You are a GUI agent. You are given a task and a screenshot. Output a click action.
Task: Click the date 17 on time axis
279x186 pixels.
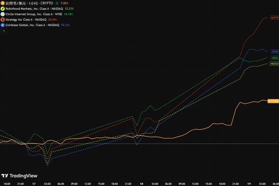click(x=34, y=184)
